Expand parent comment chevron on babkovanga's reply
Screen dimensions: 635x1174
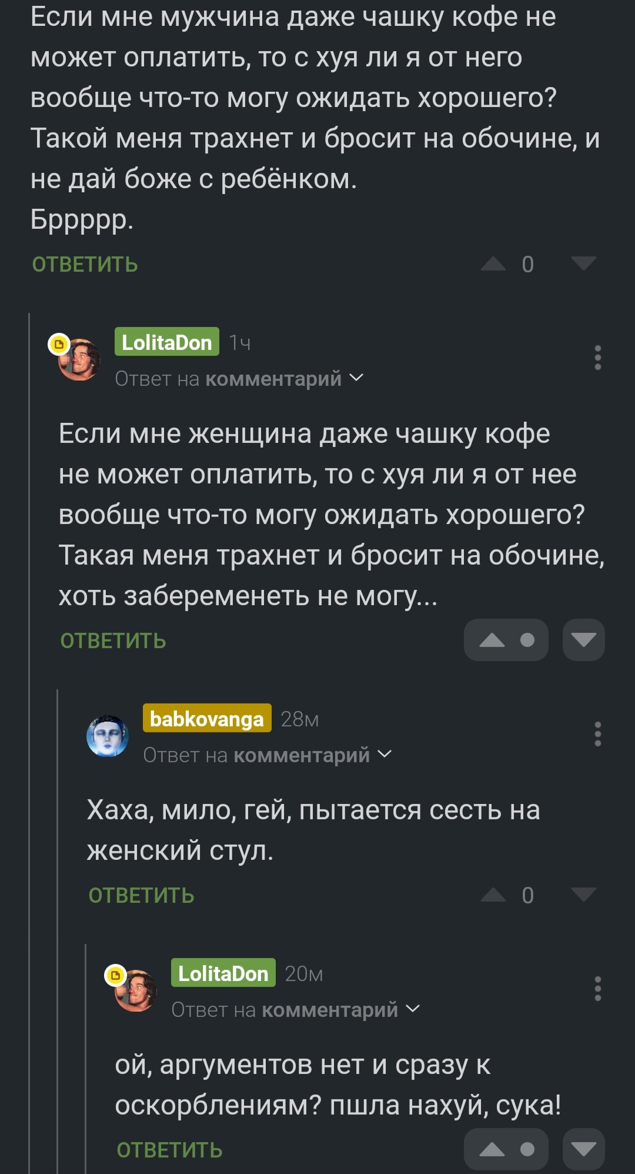tap(385, 754)
